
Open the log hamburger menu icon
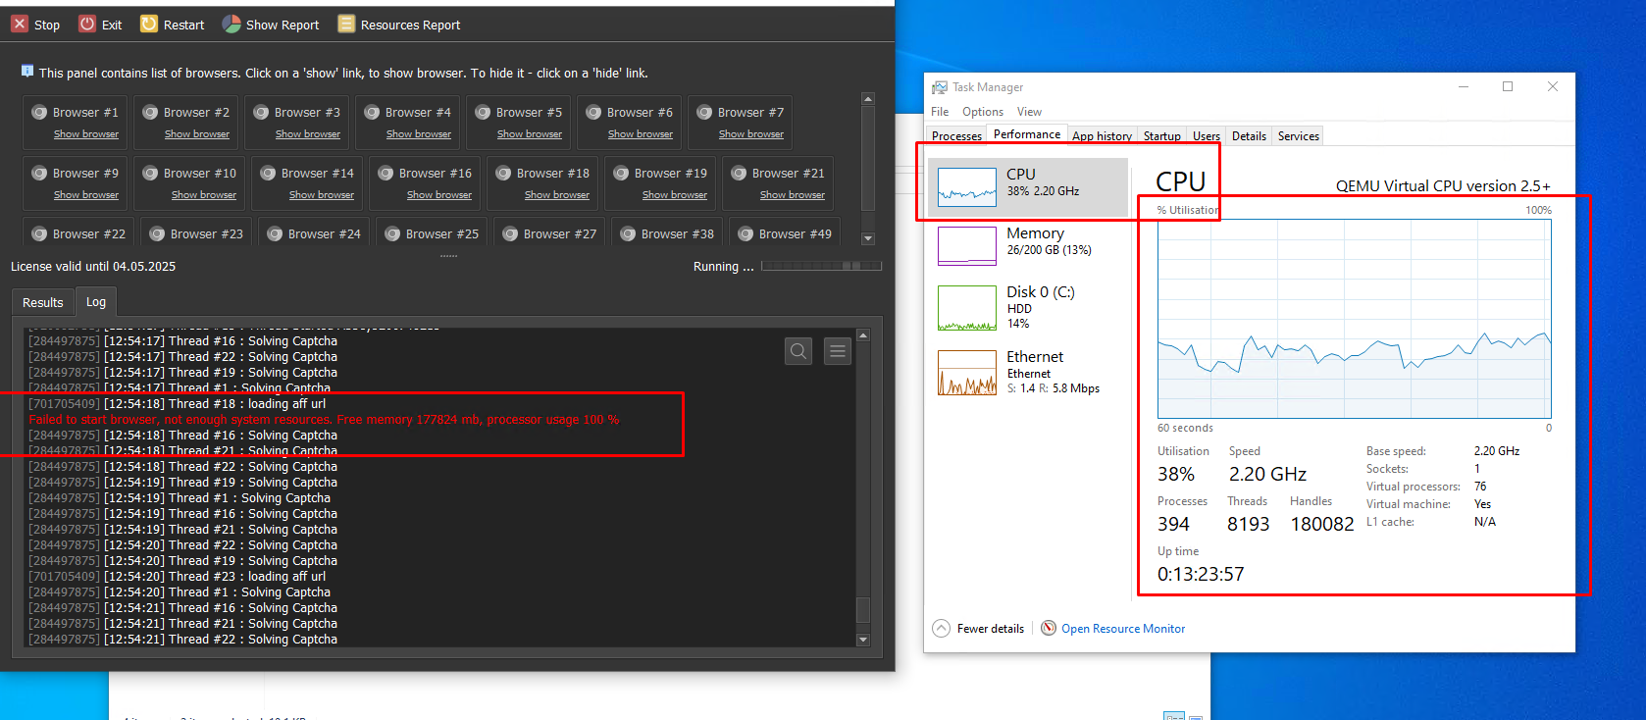click(x=838, y=351)
